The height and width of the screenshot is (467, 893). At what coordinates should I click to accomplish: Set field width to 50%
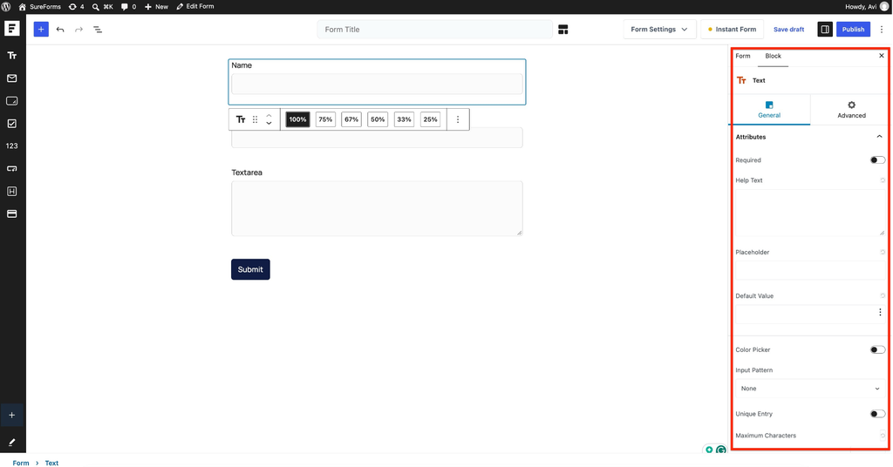378,119
